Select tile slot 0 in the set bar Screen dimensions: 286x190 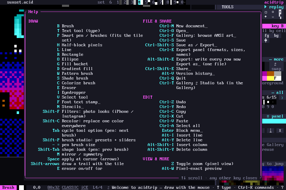[x=183, y=2]
